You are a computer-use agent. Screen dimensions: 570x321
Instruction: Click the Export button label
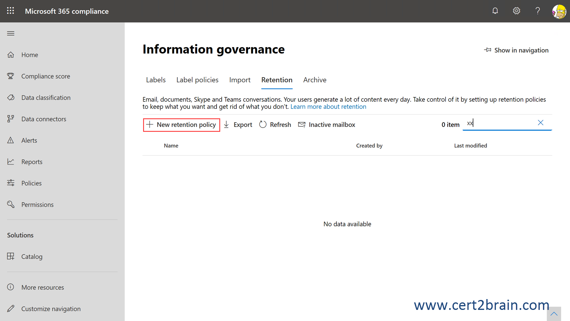coord(243,125)
